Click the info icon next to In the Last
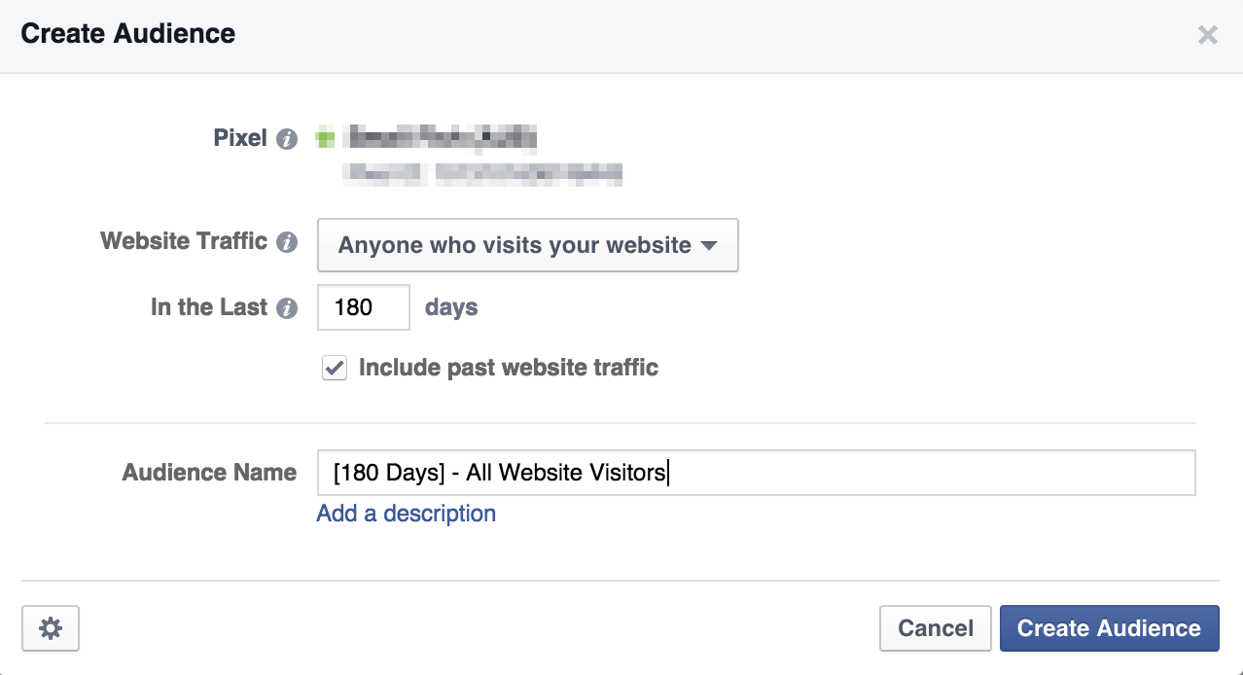Screen dimensions: 1243x675 click(x=286, y=308)
